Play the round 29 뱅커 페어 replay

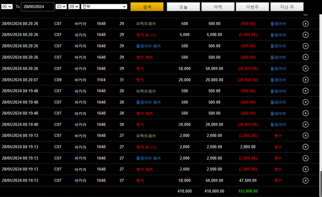point(305,57)
